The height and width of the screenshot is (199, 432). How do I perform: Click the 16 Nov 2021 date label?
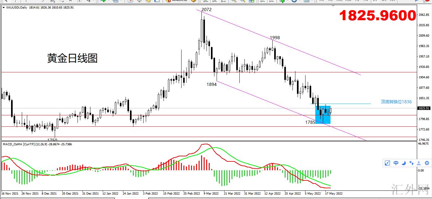(x=10, y=193)
